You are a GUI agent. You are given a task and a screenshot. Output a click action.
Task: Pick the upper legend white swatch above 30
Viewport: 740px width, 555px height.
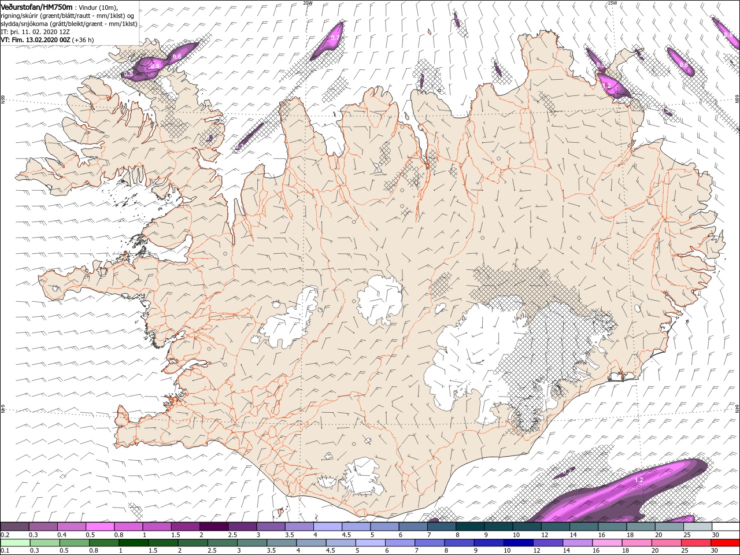726,527
